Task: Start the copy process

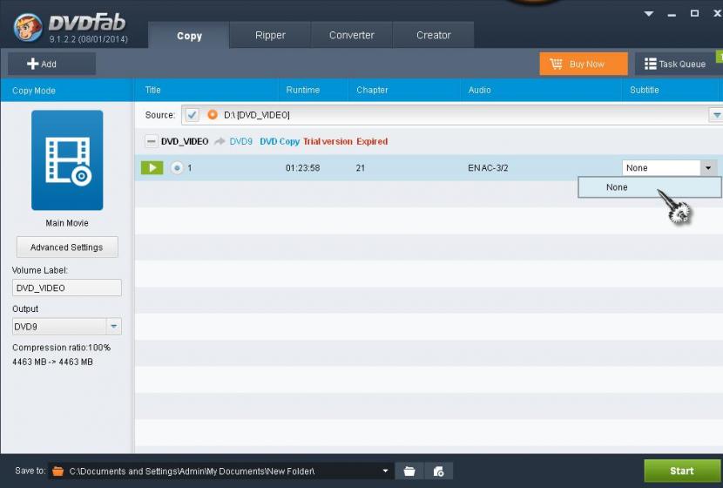Action: click(x=682, y=471)
